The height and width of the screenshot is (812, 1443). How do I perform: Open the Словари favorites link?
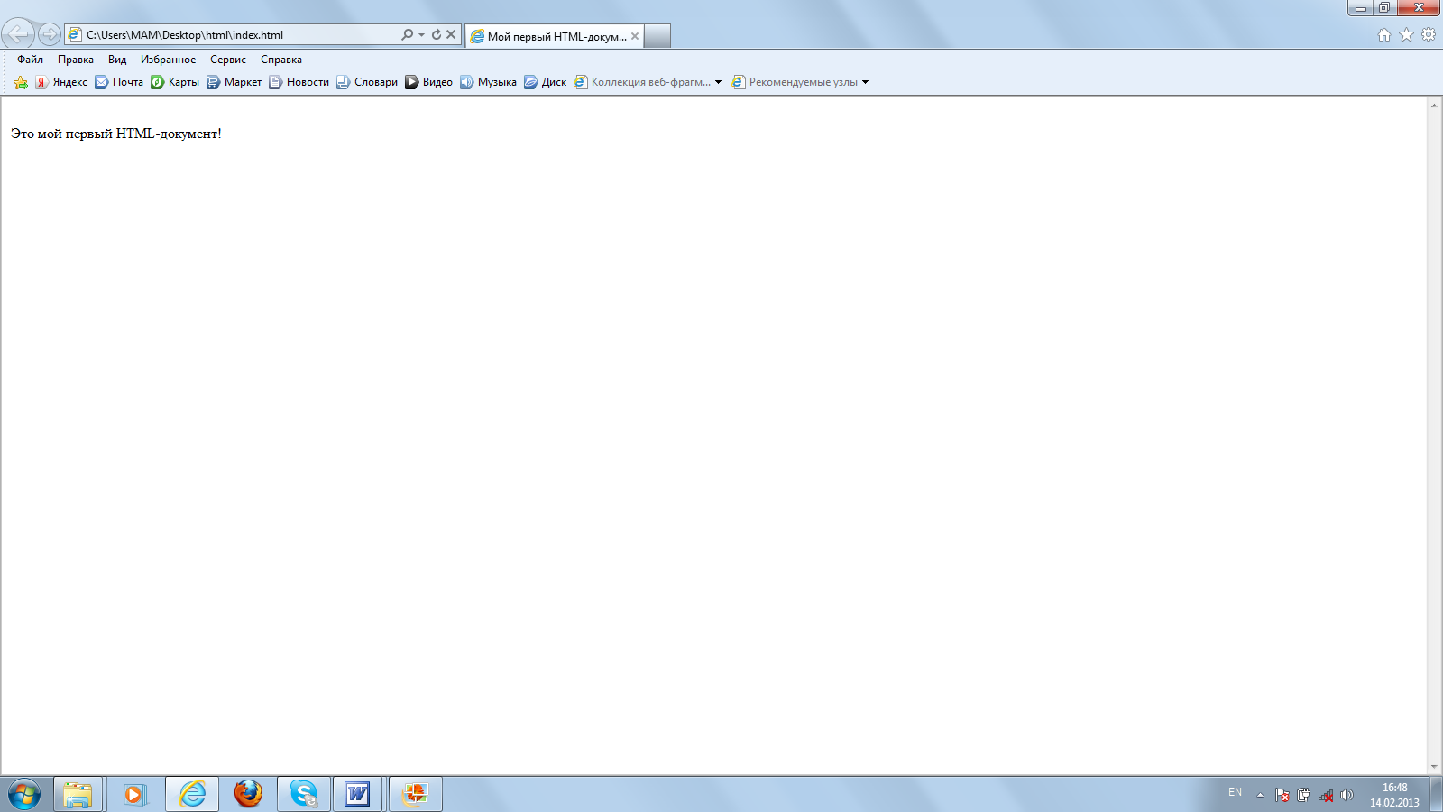coord(367,82)
